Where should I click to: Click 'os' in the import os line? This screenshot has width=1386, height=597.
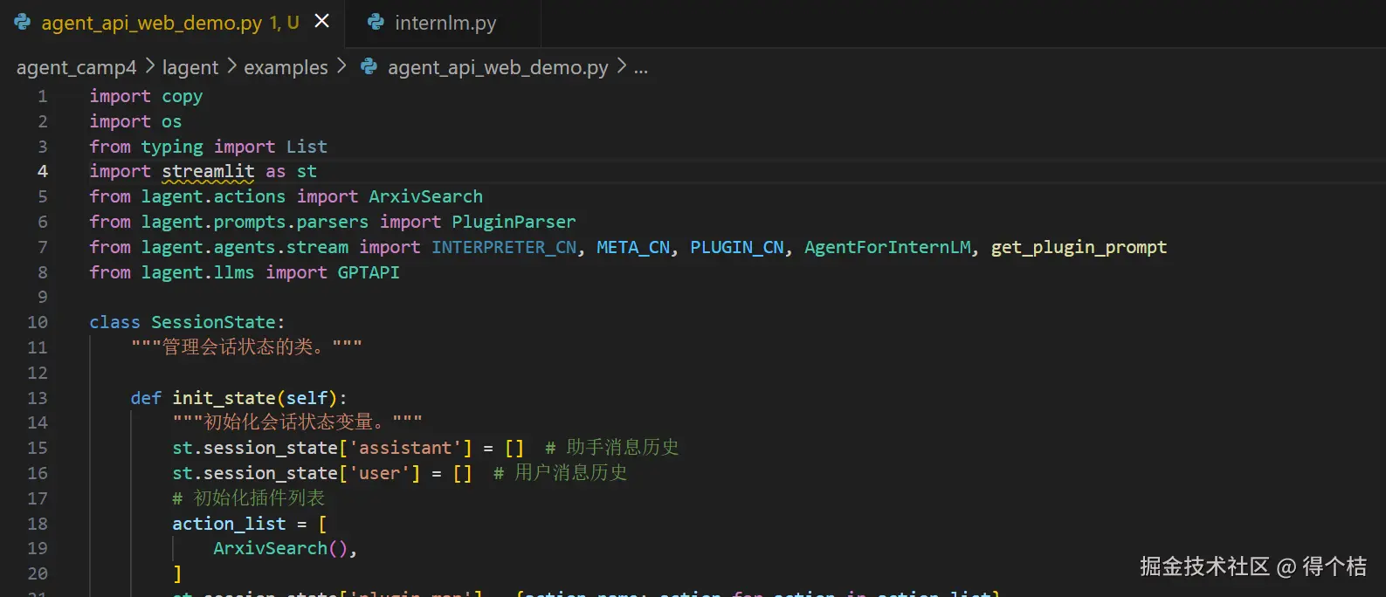pos(172,121)
